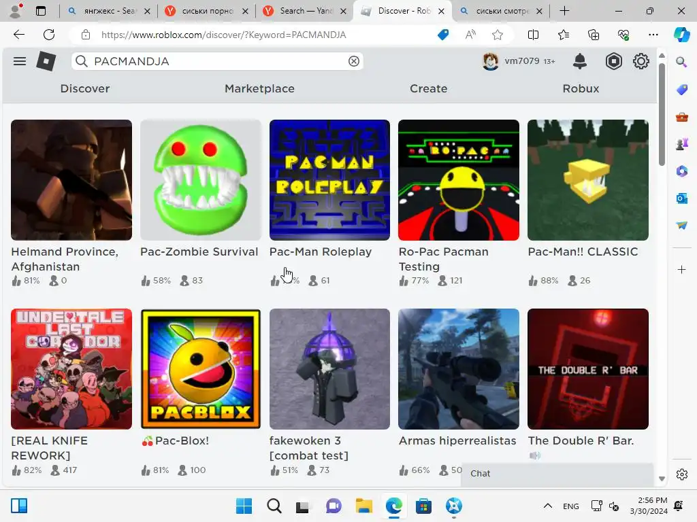This screenshot has height=522, width=697.
Task: Activate Read aloud icon
Action: point(470,35)
